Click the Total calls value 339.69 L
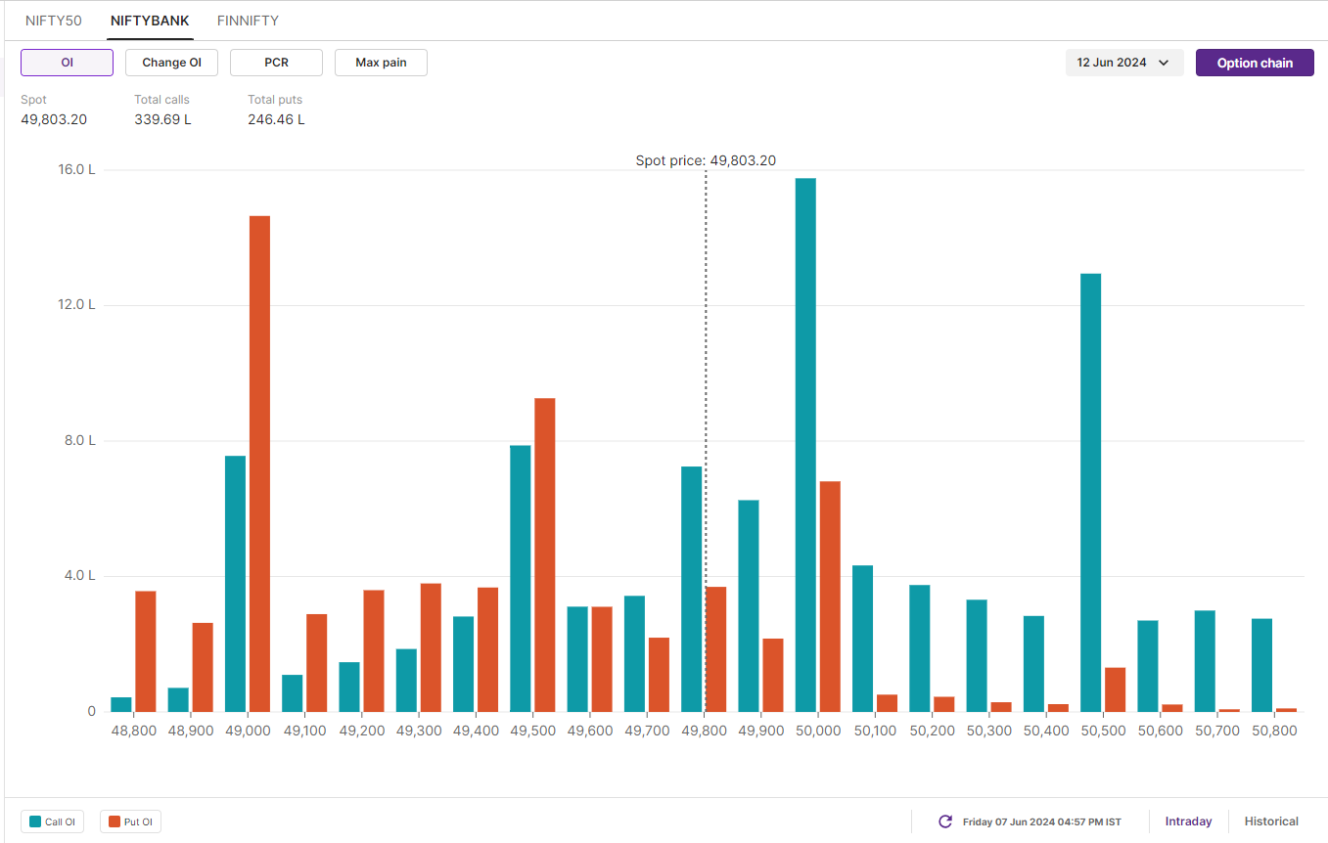 pos(162,119)
